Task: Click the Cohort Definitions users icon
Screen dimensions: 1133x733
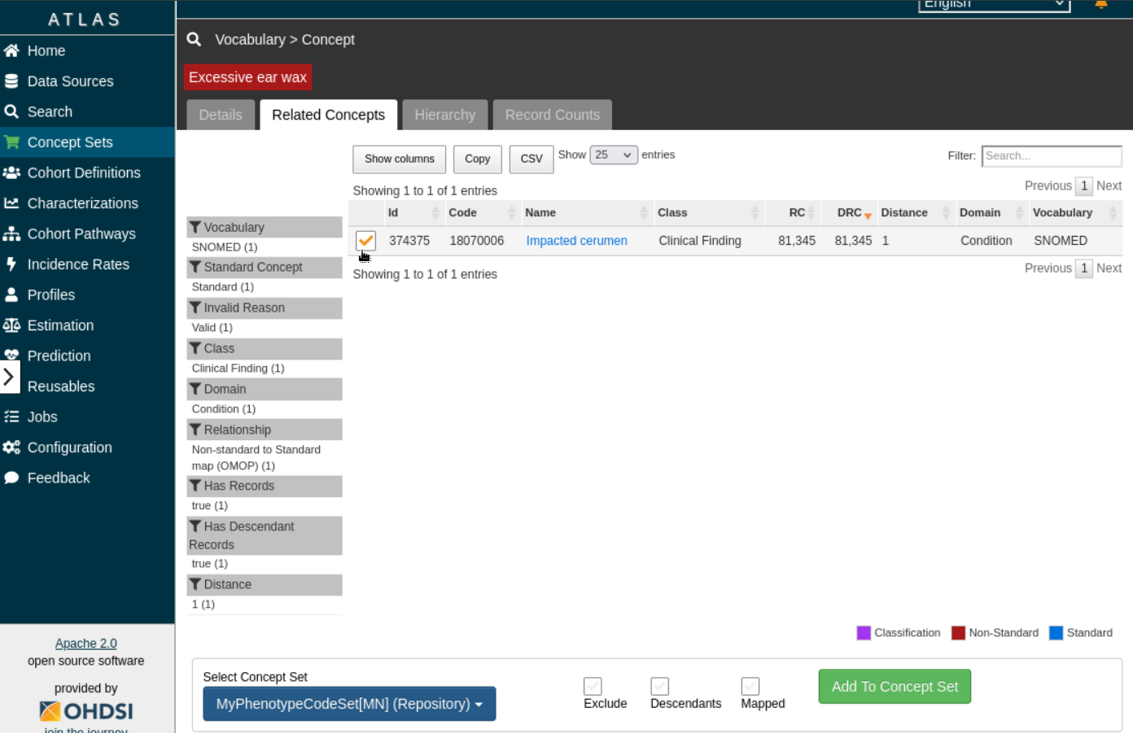Action: (11, 172)
